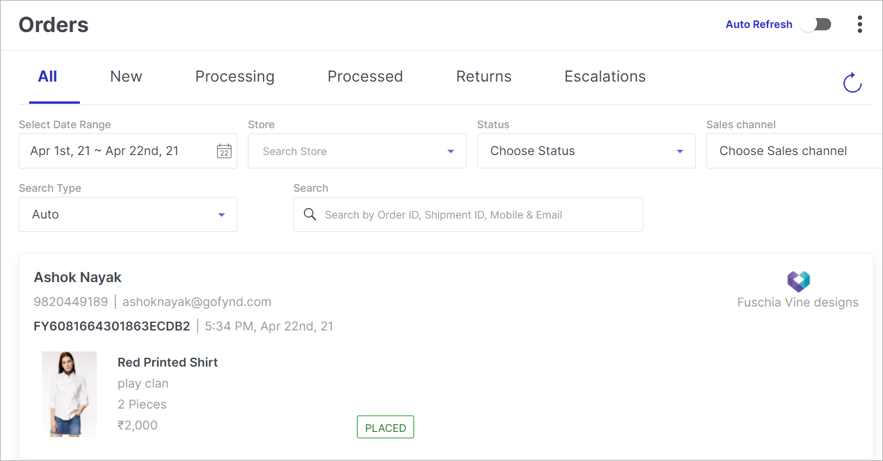The width and height of the screenshot is (883, 461).
Task: Open the calendar icon in date range
Action: point(224,151)
